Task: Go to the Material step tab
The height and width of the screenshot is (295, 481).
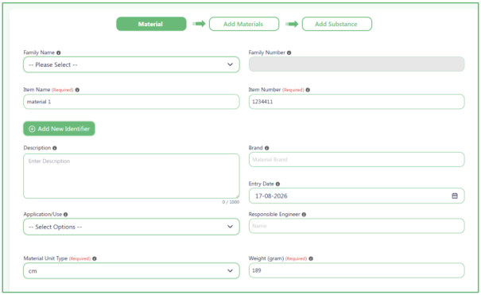Action: click(x=151, y=24)
